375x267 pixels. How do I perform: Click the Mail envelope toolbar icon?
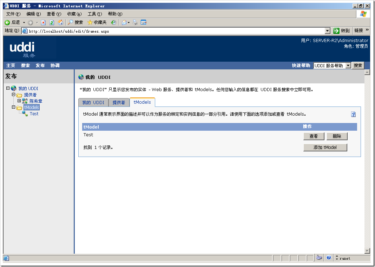click(124, 22)
